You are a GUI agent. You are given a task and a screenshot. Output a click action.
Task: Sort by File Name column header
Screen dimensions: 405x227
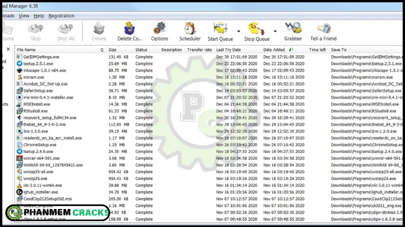tap(26, 50)
